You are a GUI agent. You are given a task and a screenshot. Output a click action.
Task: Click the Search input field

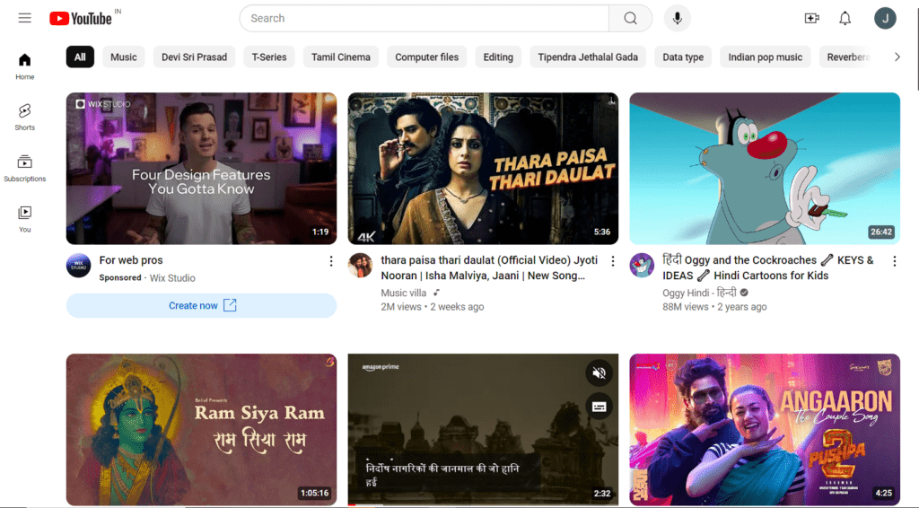tap(424, 18)
